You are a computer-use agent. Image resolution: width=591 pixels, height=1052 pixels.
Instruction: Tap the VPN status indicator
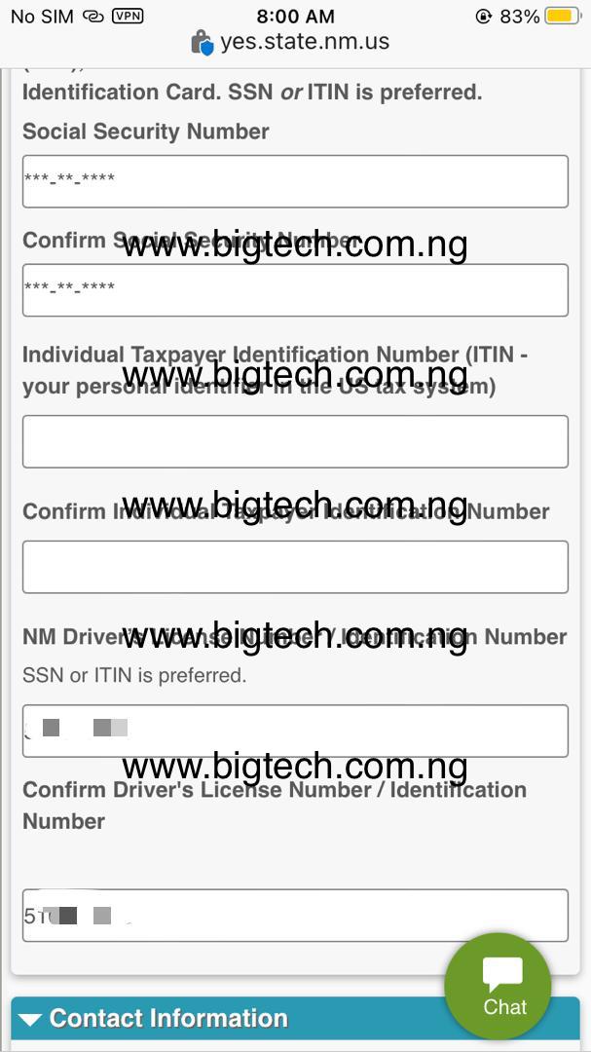coord(128,16)
